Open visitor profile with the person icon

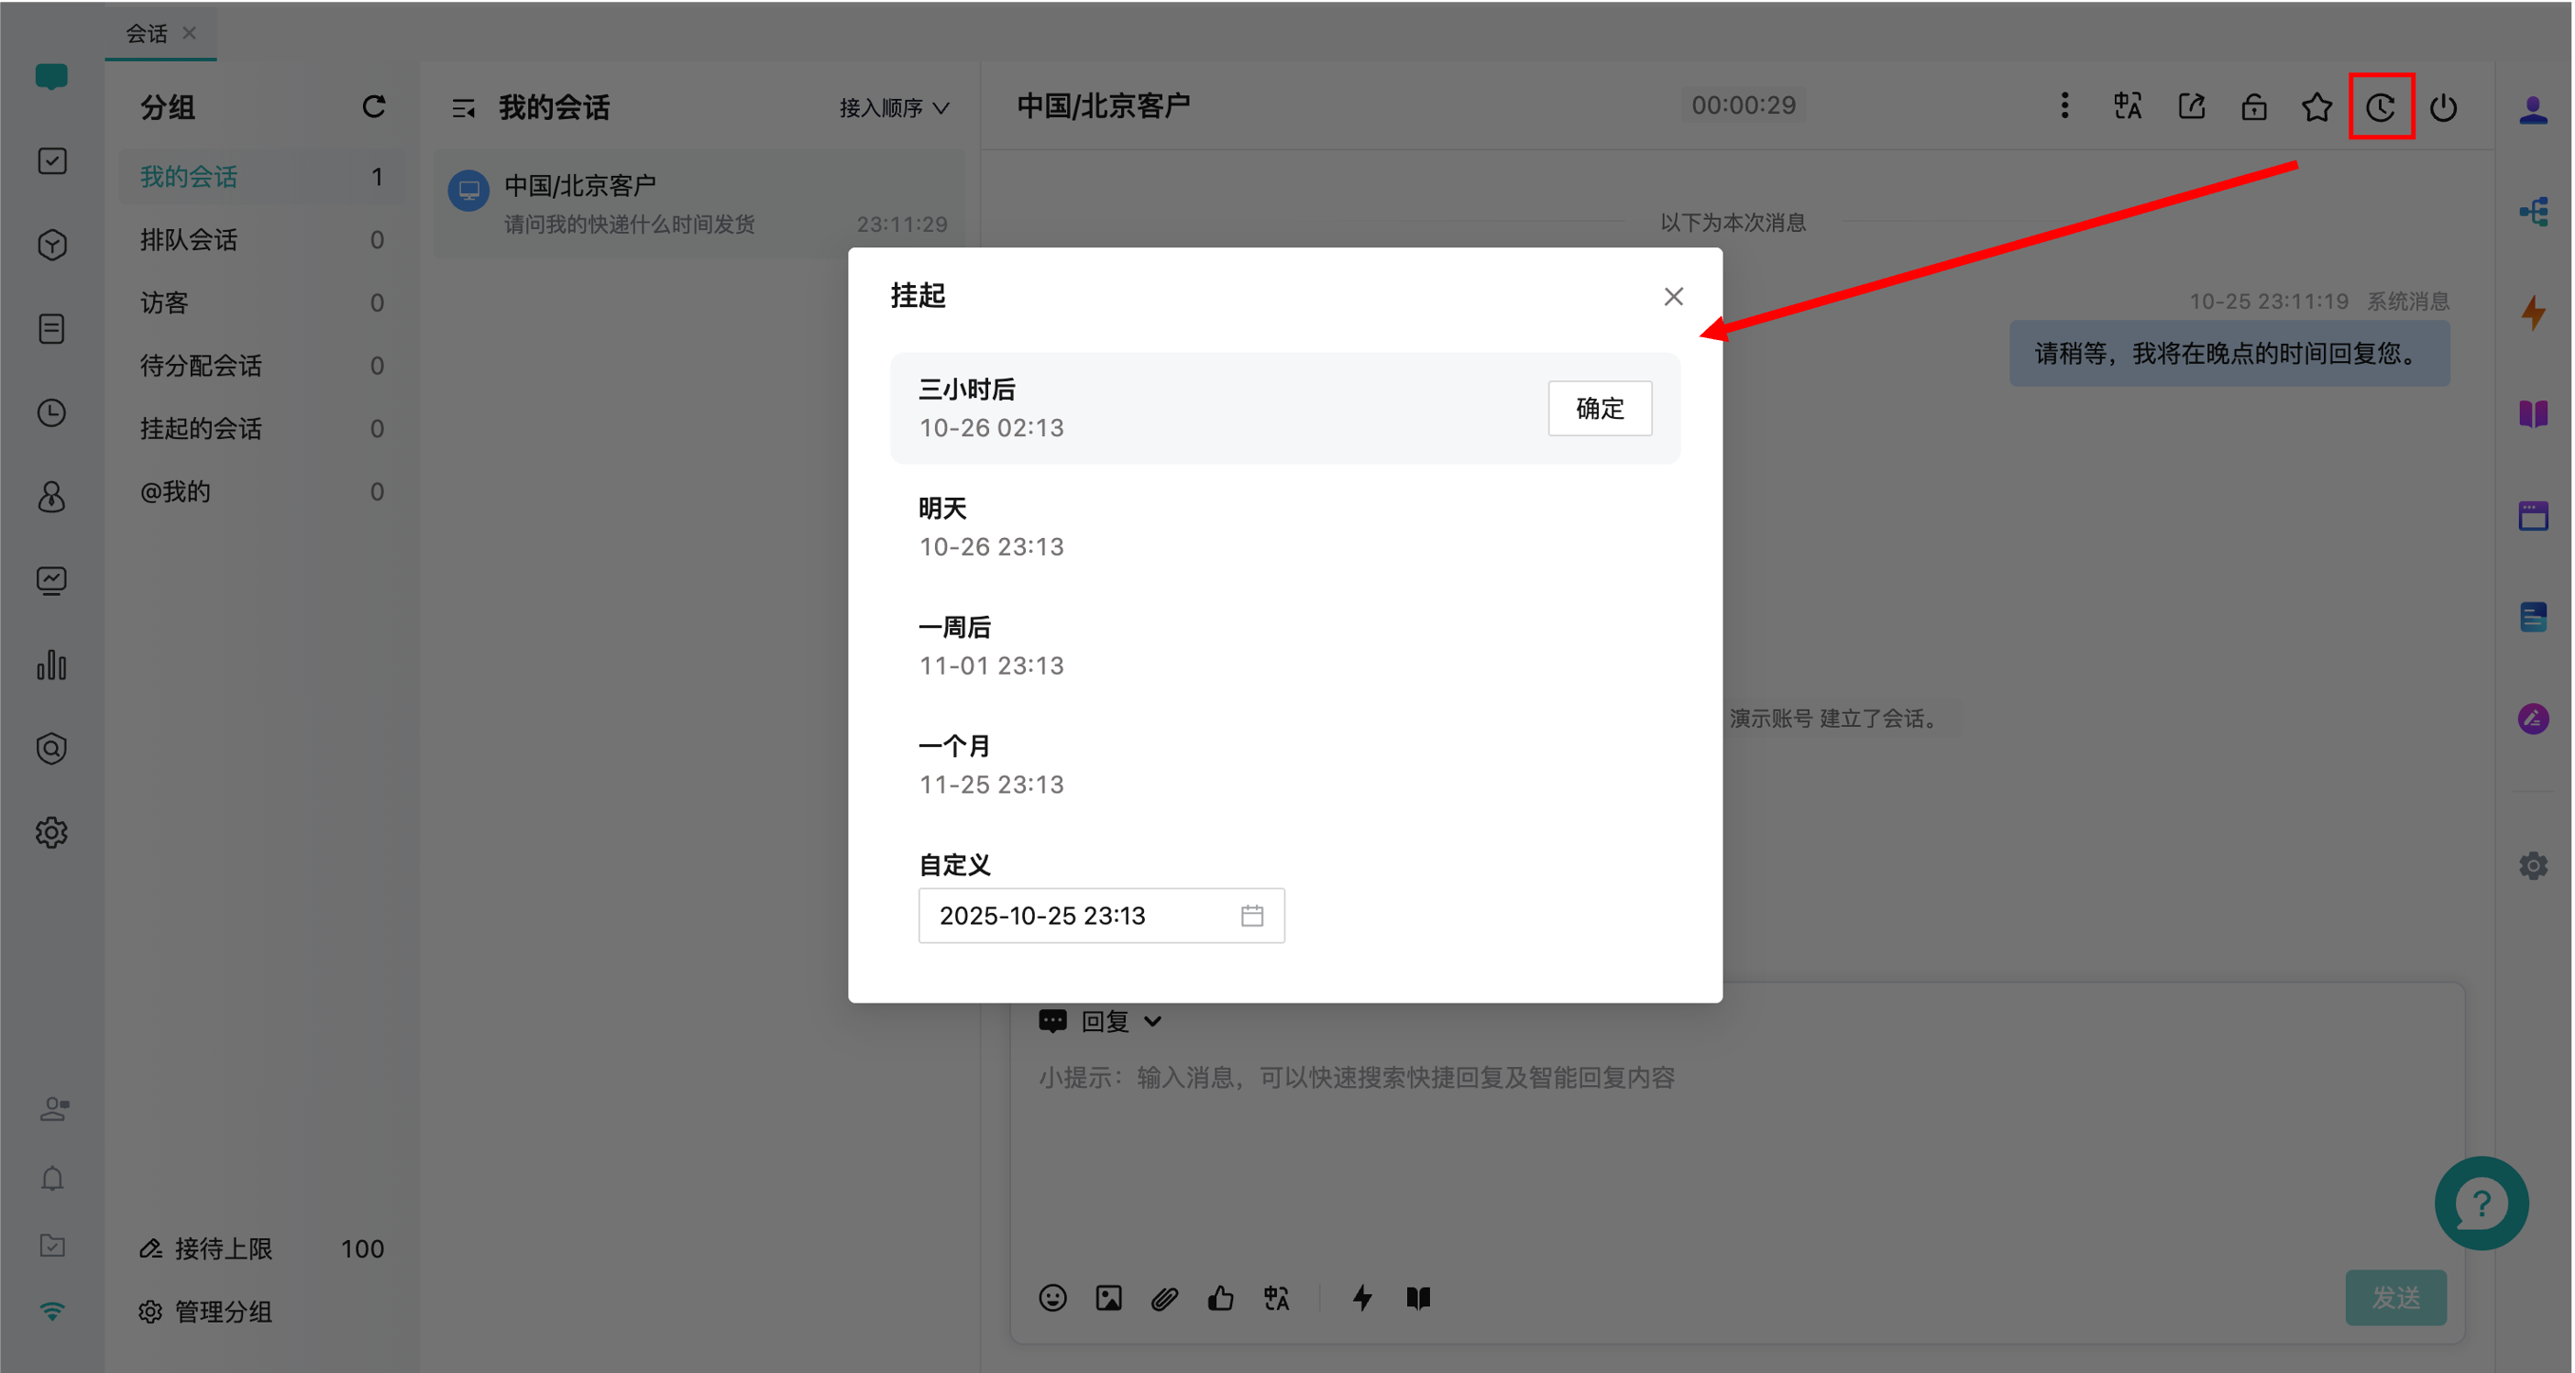point(2535,110)
